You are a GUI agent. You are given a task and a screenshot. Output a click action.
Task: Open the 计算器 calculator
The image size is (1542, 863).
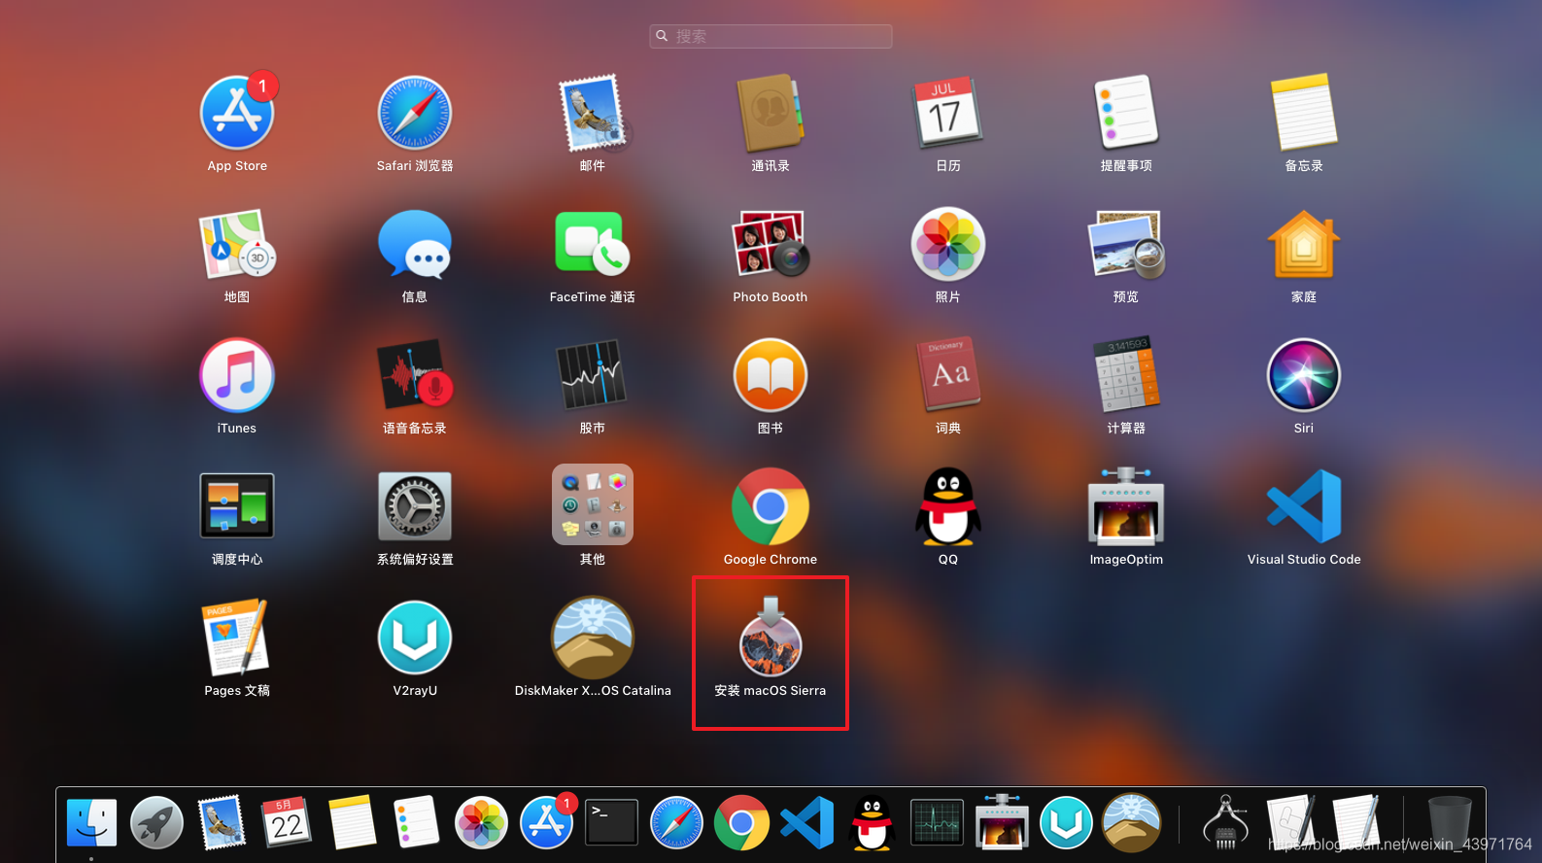point(1126,375)
